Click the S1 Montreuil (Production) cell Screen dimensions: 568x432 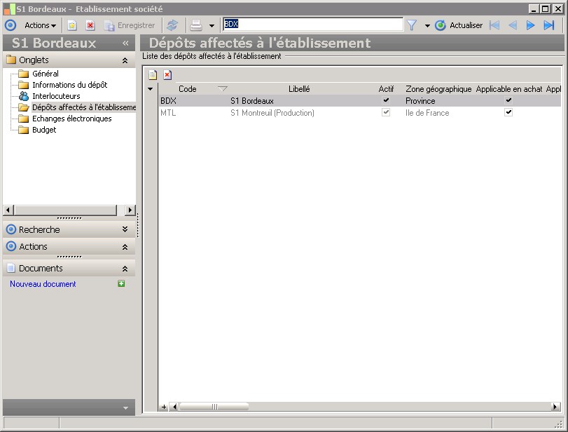[272, 113]
